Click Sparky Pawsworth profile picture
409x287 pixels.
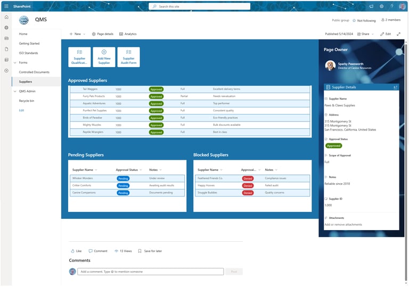click(x=330, y=65)
